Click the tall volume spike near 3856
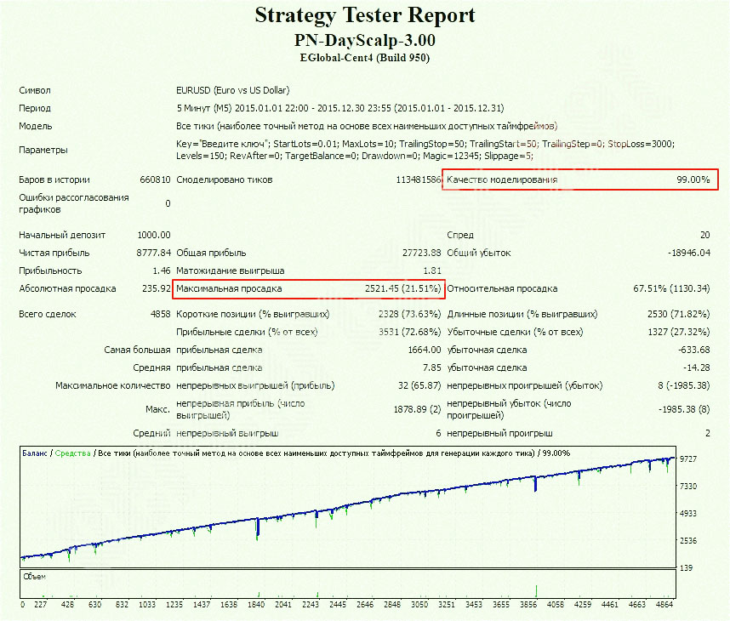 tap(537, 590)
